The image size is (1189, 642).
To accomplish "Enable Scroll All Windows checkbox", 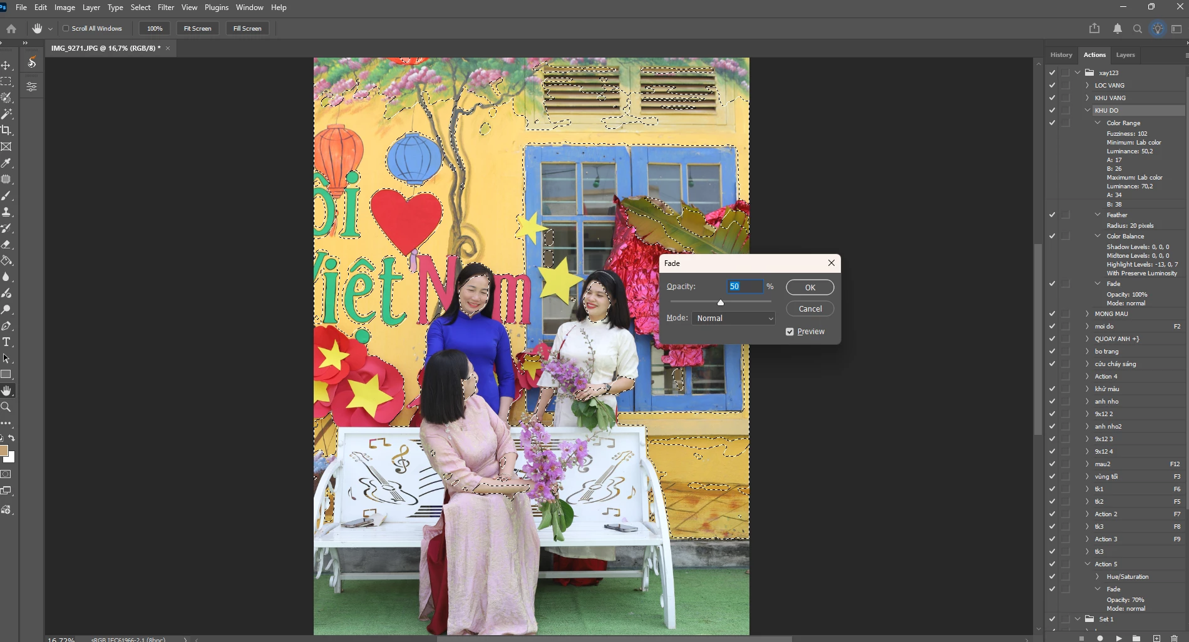I will pyautogui.click(x=66, y=28).
